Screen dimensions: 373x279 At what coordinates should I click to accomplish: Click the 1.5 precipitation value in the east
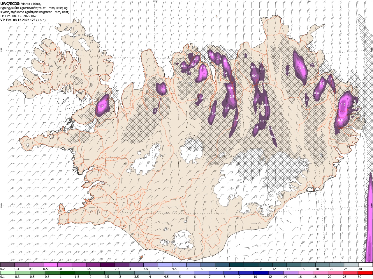tap(343, 104)
